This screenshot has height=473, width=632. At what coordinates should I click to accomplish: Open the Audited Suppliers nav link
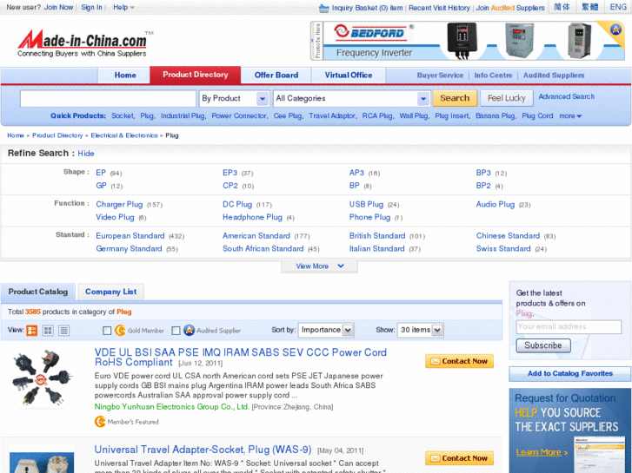(554, 76)
